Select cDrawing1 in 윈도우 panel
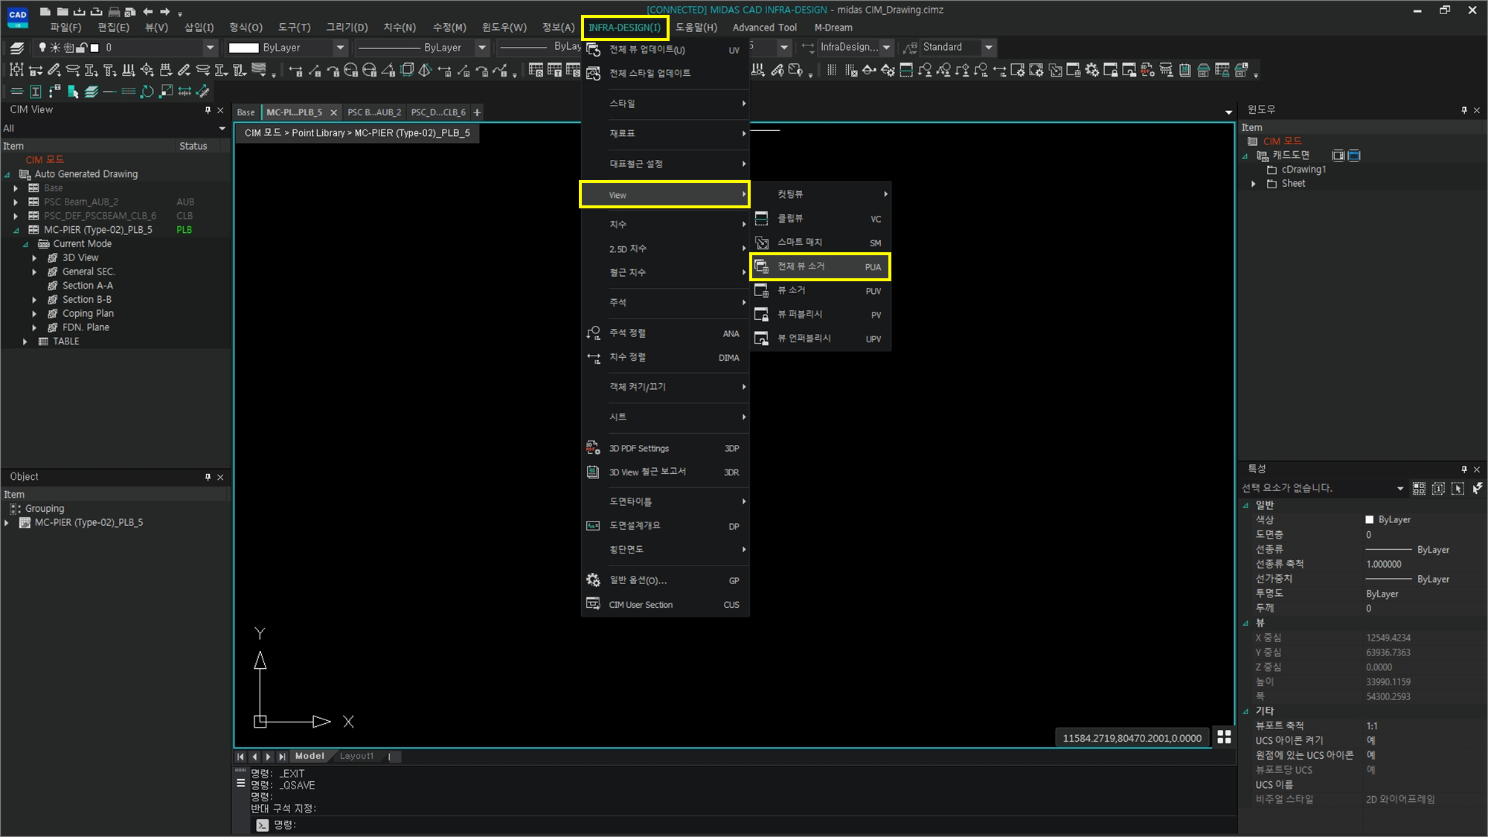 [x=1303, y=170]
